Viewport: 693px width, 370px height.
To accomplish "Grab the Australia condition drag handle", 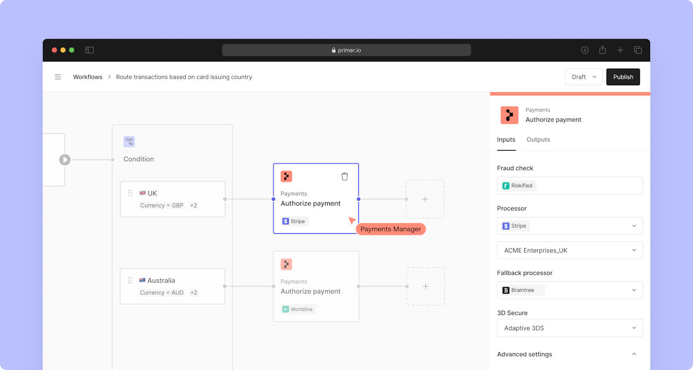I will point(130,280).
